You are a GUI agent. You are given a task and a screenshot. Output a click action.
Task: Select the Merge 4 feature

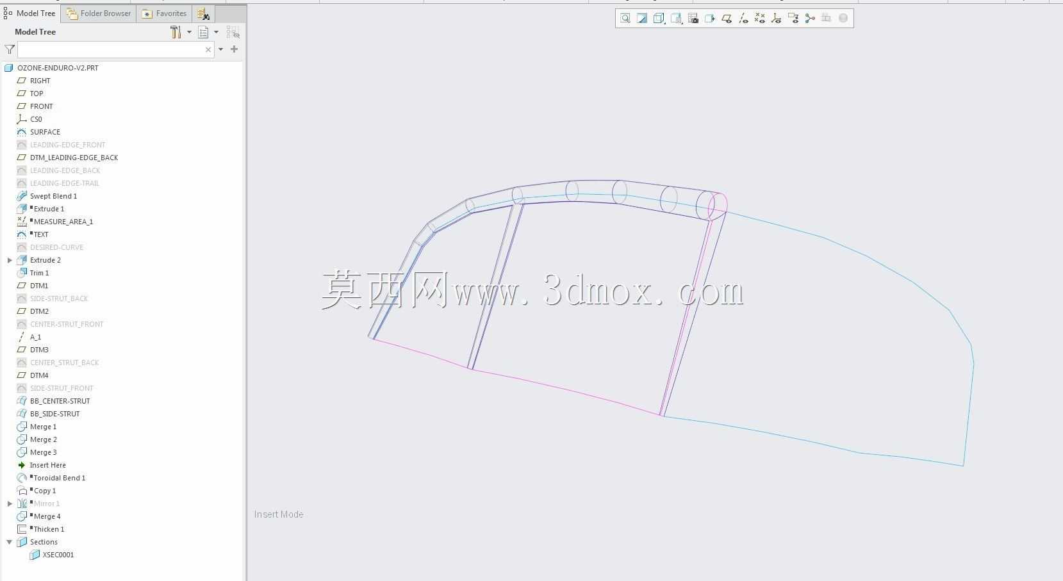(47, 516)
